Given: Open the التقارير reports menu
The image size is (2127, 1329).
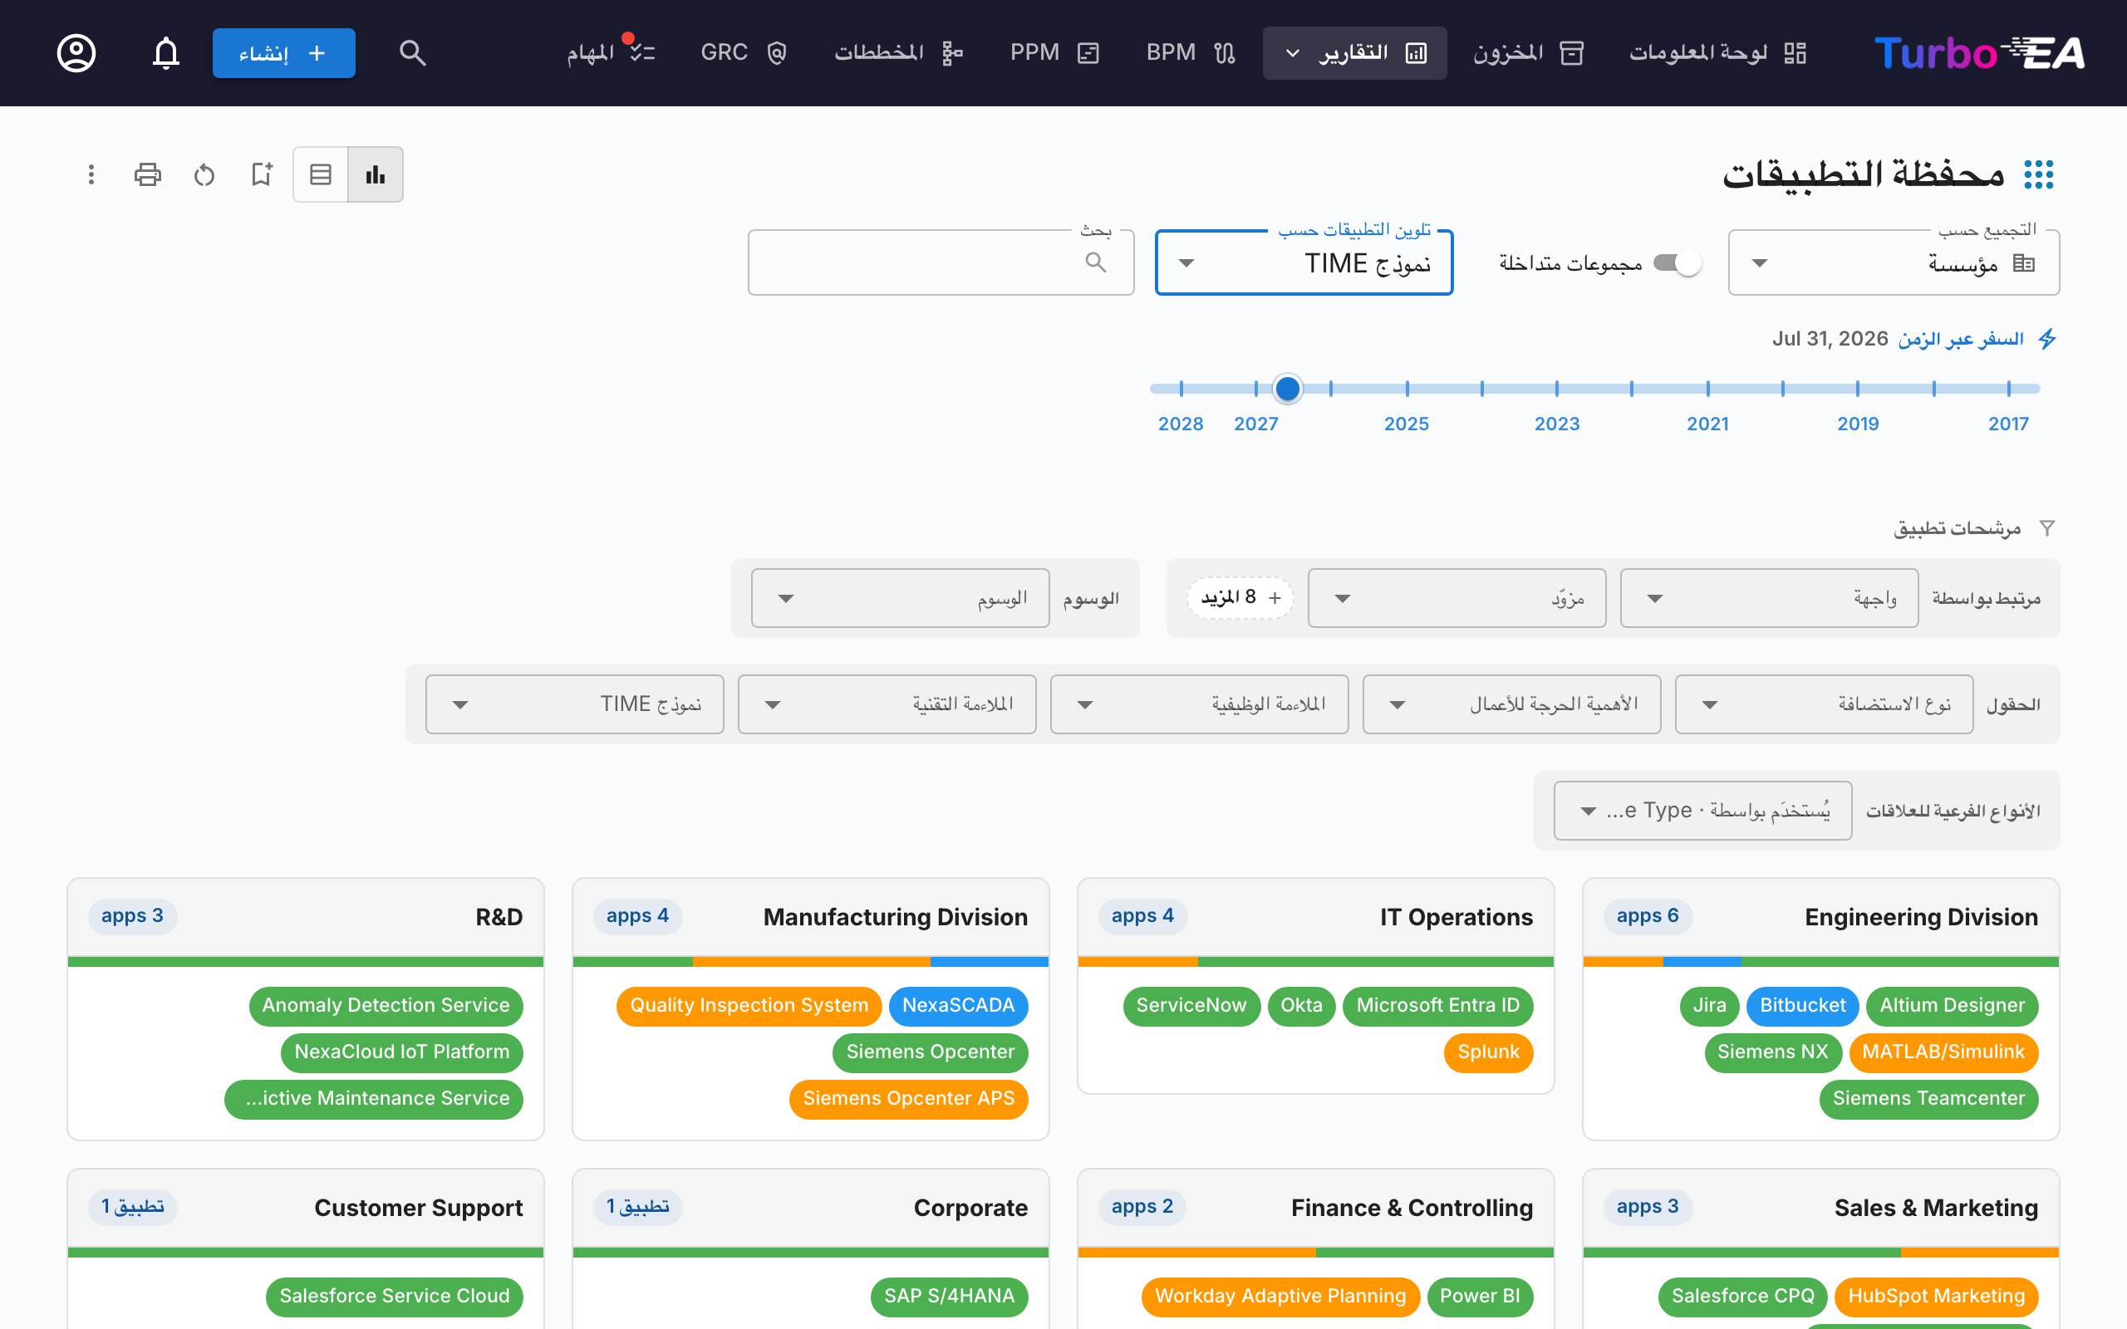Looking at the screenshot, I should pos(1354,52).
